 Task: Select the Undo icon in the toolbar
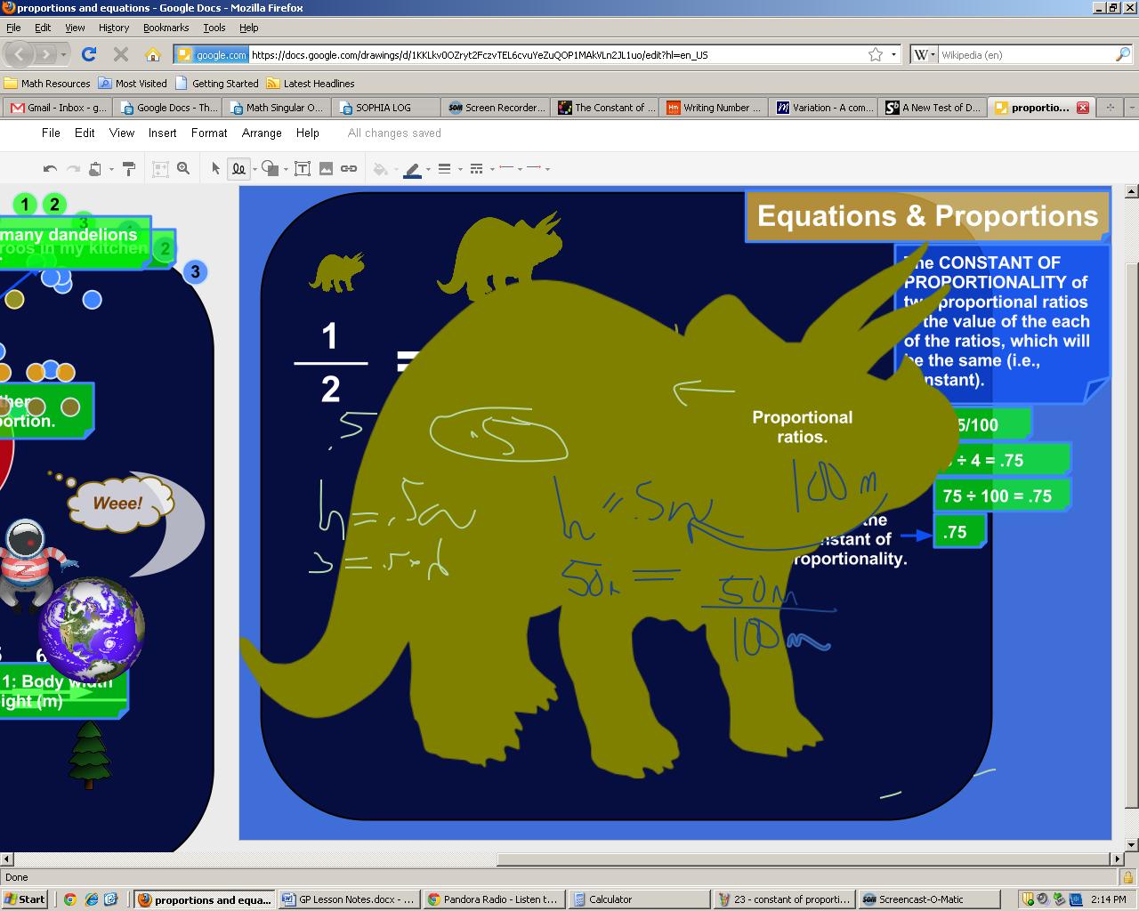[50, 167]
